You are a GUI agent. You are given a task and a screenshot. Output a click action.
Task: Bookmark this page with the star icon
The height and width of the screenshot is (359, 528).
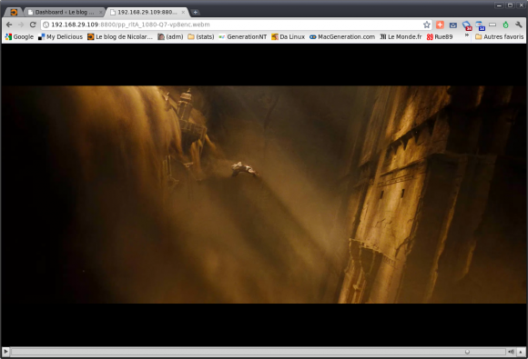coord(427,25)
